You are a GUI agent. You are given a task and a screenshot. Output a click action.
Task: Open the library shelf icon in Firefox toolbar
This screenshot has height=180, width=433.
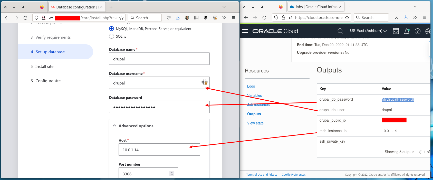click(196, 18)
